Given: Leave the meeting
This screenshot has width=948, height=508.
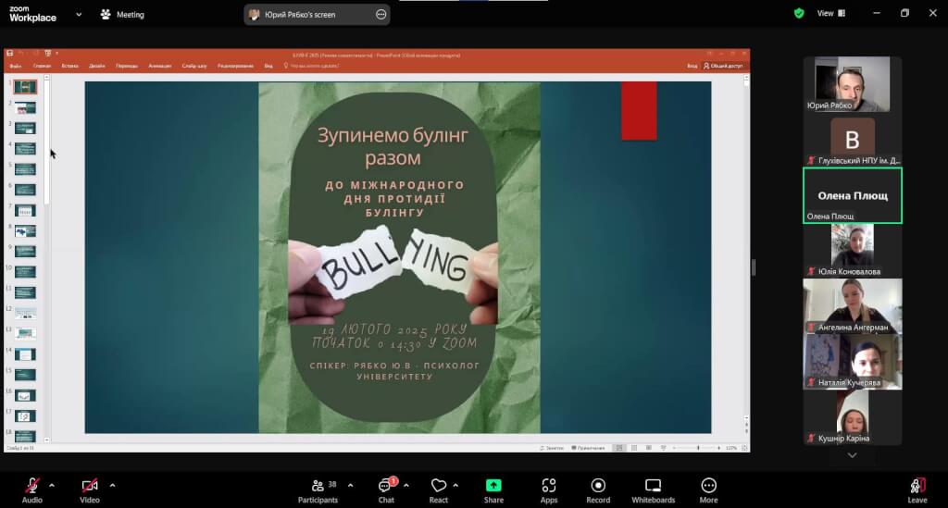Looking at the screenshot, I should (917, 489).
